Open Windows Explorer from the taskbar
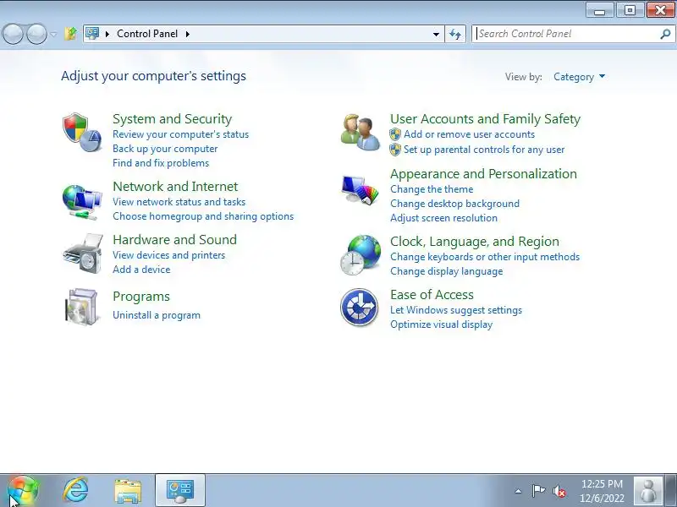This screenshot has width=677, height=507. click(x=128, y=491)
